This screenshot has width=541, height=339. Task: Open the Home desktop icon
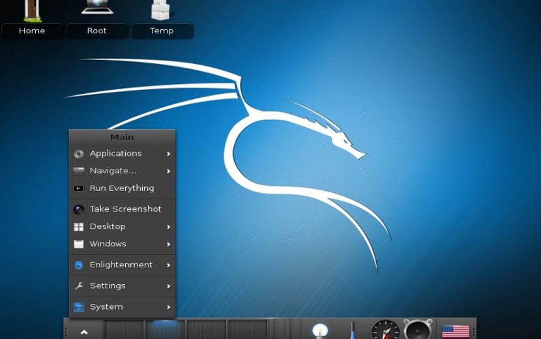click(x=33, y=10)
